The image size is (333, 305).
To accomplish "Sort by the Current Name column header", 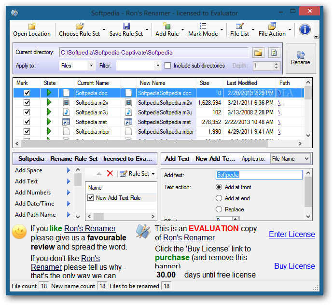I will click(x=97, y=83).
